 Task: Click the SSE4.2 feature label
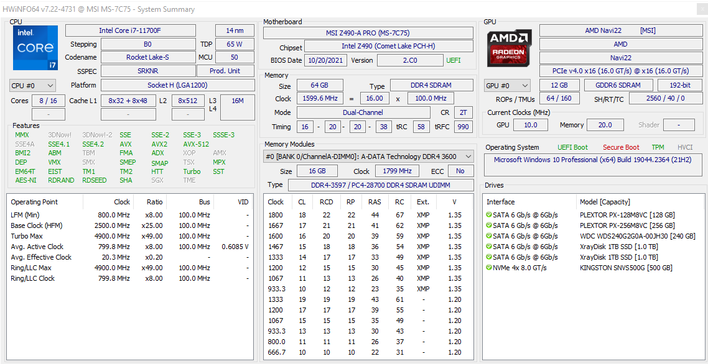point(93,144)
